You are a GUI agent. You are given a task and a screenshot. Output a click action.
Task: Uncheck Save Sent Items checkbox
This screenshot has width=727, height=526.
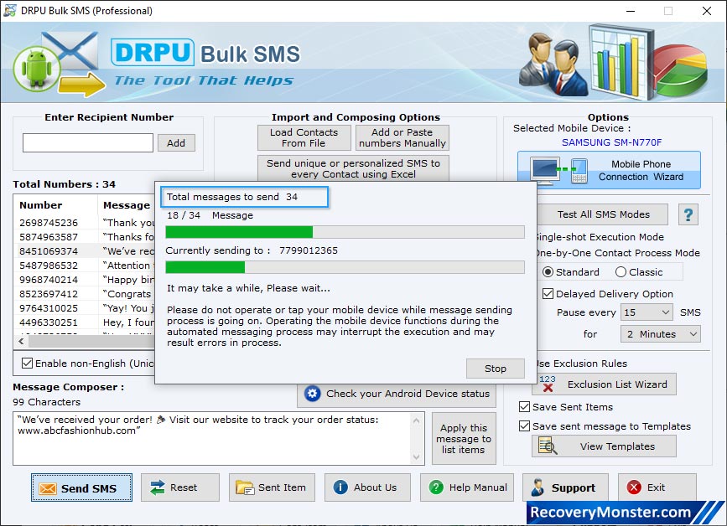point(524,407)
